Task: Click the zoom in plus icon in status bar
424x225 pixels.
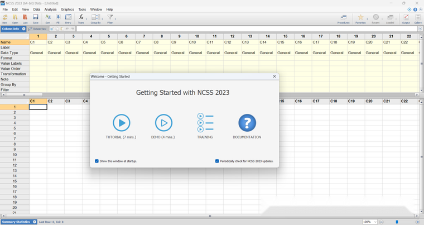Action: point(418,222)
